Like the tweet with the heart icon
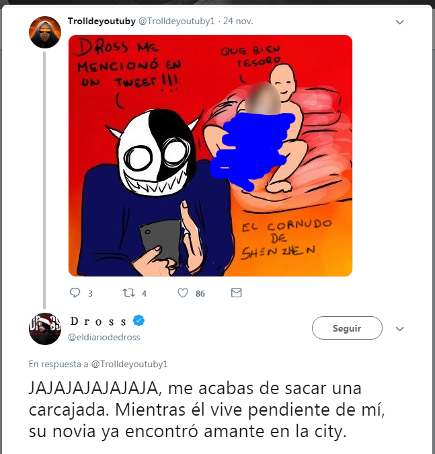Screen dimensions: 435x454 coord(183,293)
